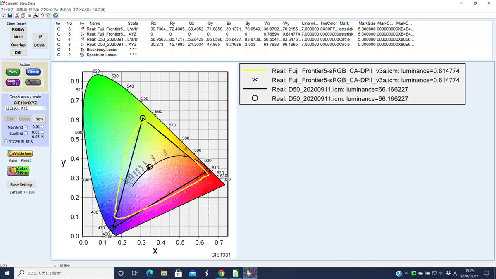Toggle Drag Mode action button
Image resolution: width=496 pixels, height=279 pixels.
point(33,82)
